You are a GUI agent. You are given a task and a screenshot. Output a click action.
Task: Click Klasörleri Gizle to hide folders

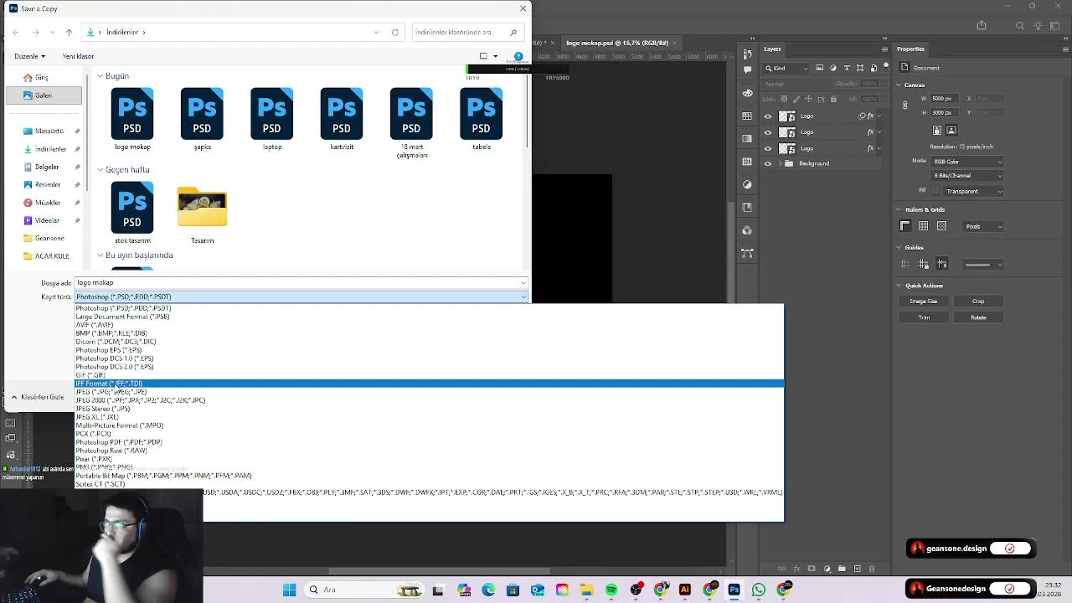pos(38,397)
